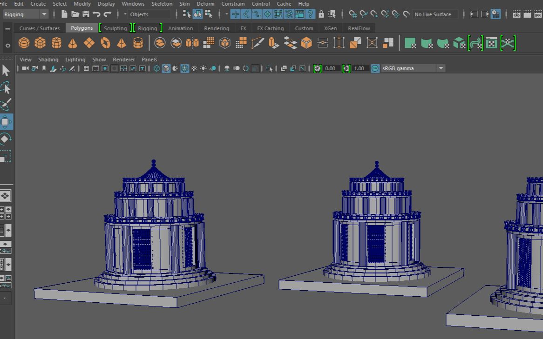
Task: Click No Live Surface on the status line
Action: (434, 14)
